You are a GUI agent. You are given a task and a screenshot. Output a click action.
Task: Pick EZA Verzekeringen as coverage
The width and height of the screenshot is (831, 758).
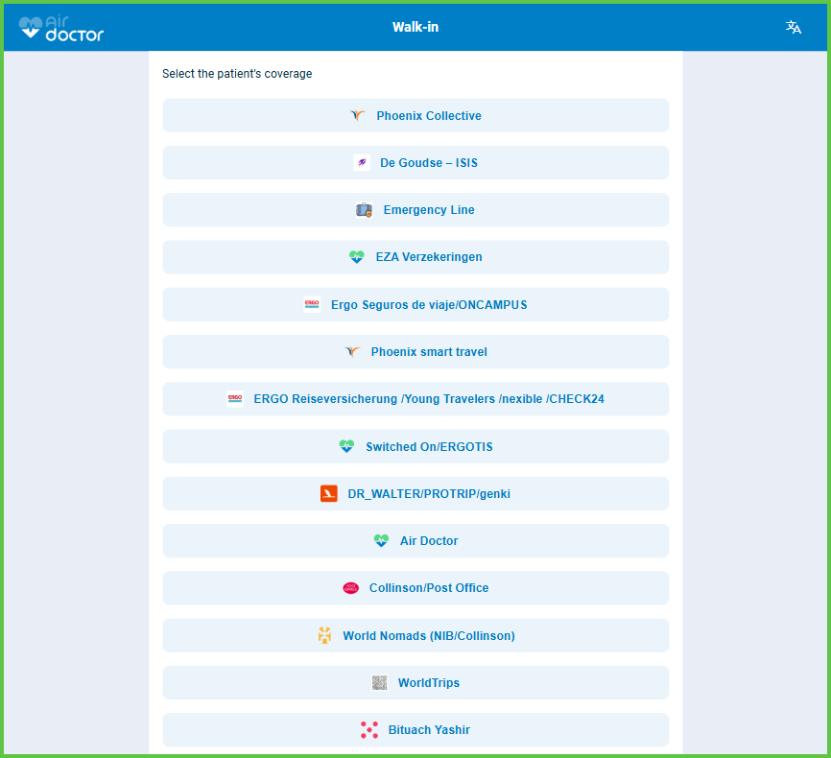point(415,257)
